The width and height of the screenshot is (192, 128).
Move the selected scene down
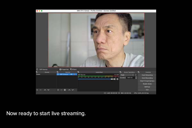pyautogui.click(x=48, y=90)
